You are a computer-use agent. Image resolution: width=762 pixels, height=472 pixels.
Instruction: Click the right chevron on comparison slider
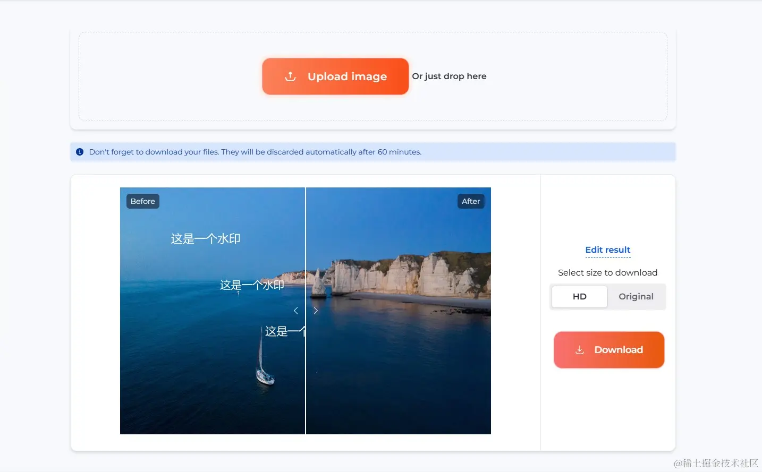[316, 311]
